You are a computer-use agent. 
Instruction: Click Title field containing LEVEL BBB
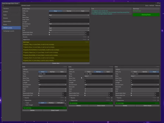[x=99, y=74]
